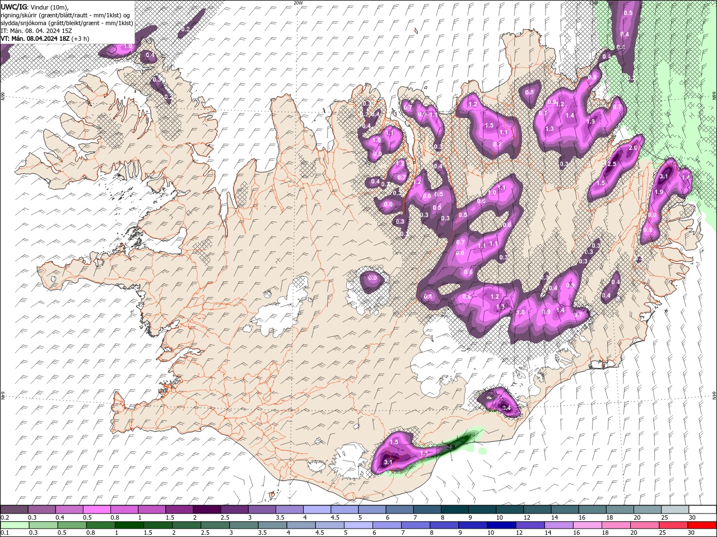Select the 6–7 slate blue snowfall swatch

399,510
